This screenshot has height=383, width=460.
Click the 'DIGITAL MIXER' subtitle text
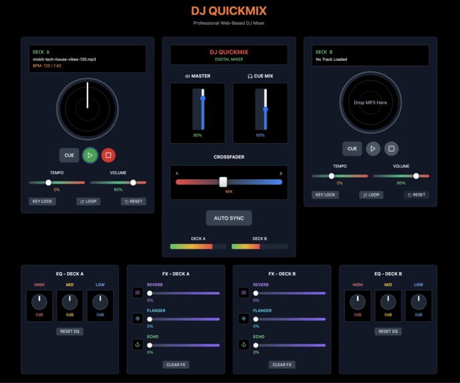(229, 59)
